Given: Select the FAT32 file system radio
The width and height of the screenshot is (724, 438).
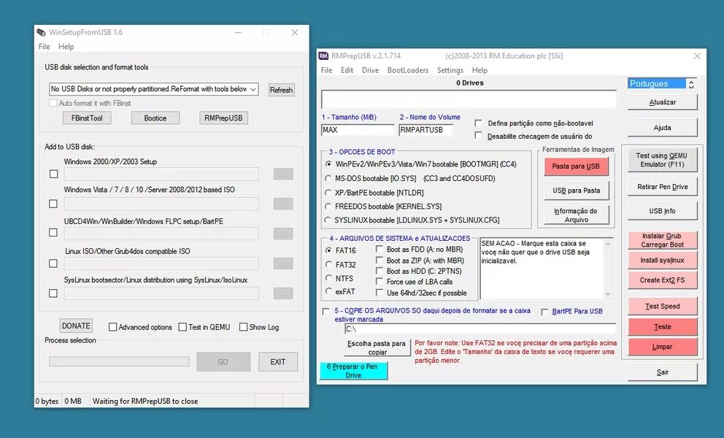Looking at the screenshot, I should pos(328,264).
